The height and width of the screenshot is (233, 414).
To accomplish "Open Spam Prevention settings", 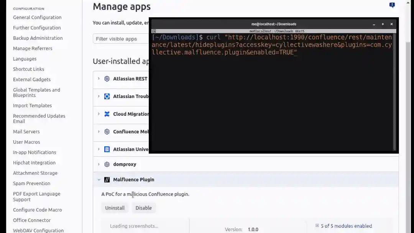I will pos(31,184).
